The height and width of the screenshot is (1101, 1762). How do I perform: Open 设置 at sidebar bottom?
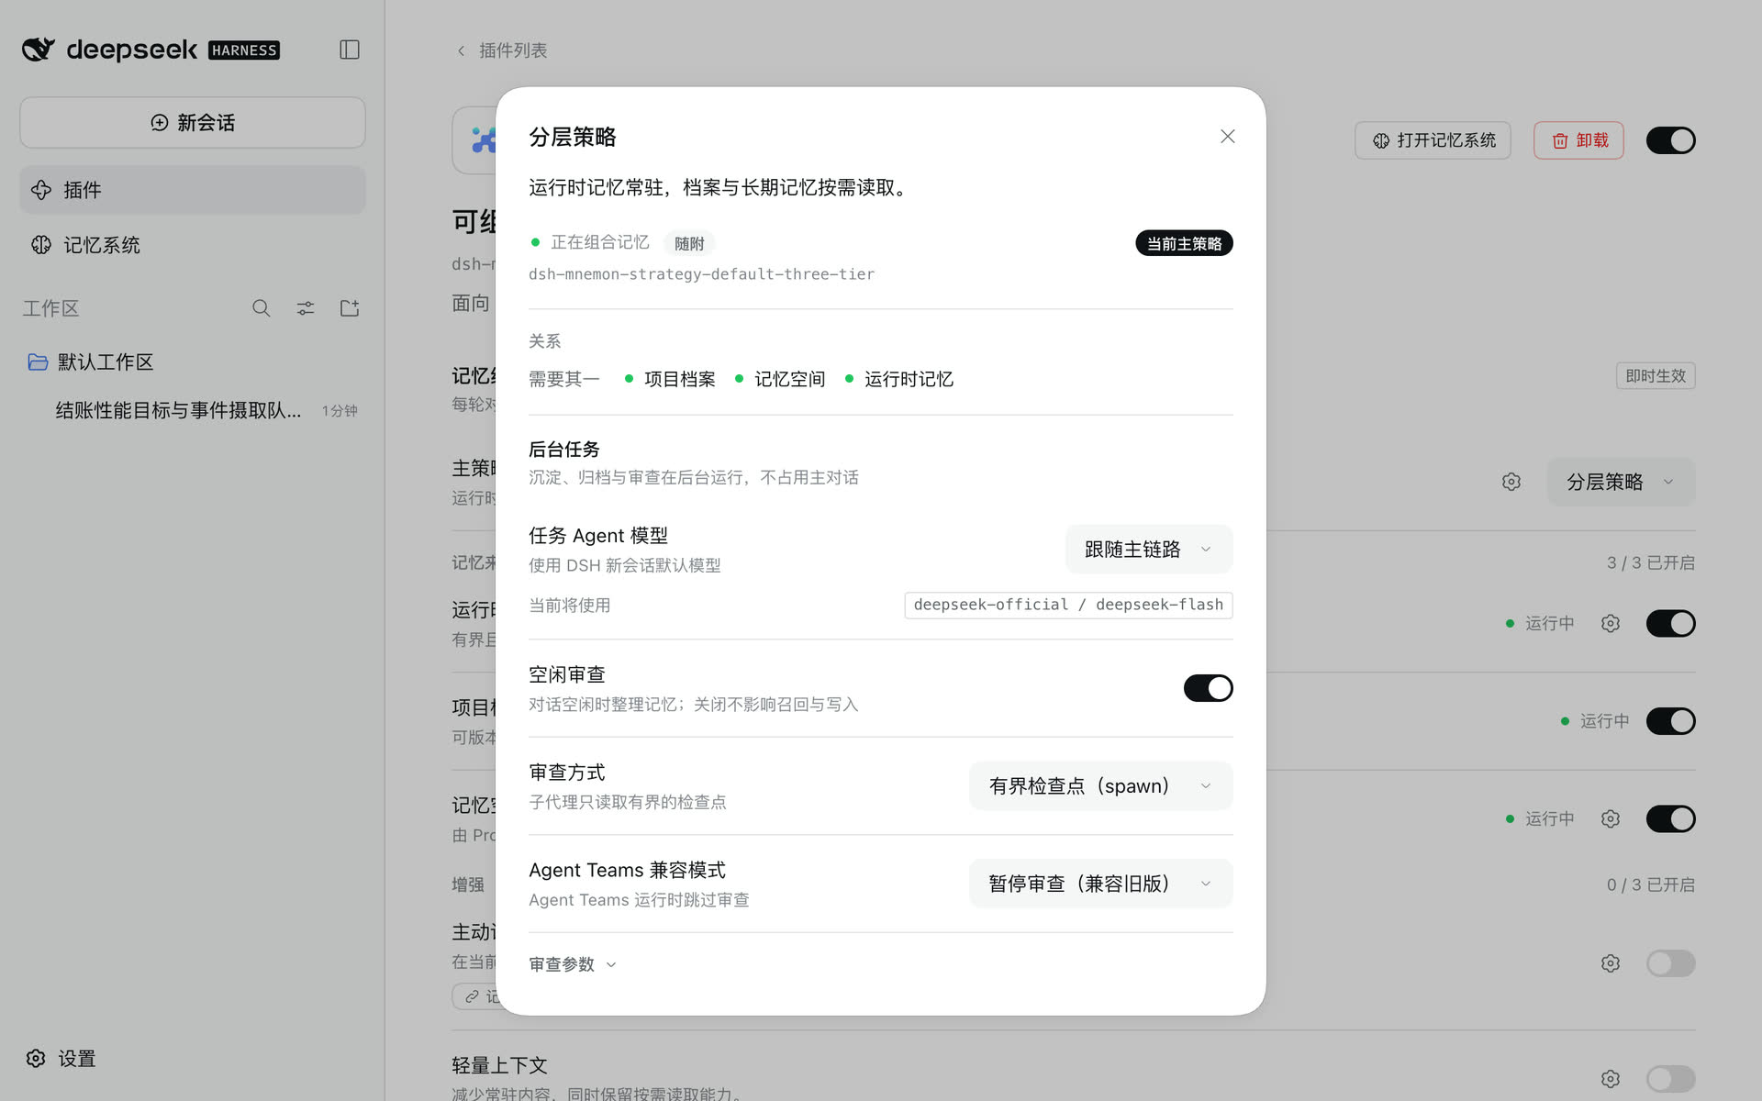[61, 1059]
